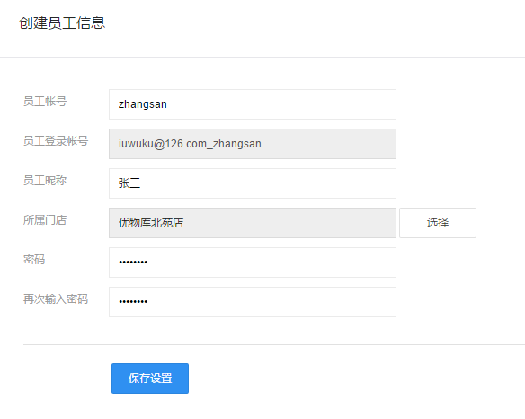Click the masked dots in confirm password field
Screen dimensions: 525x419
[x=133, y=302]
